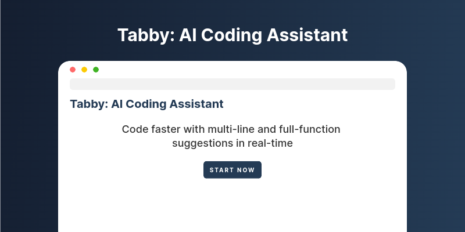Click the red window dot
Screen dimensions: 465x232
(73, 70)
